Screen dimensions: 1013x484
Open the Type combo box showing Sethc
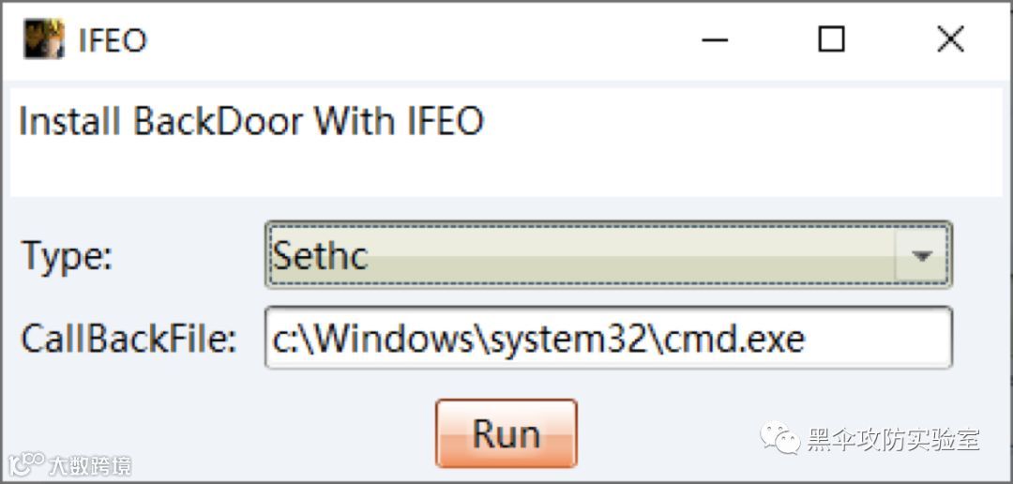(582, 255)
